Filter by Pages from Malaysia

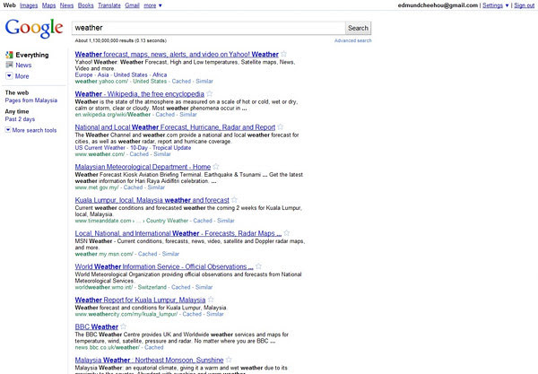(x=31, y=100)
